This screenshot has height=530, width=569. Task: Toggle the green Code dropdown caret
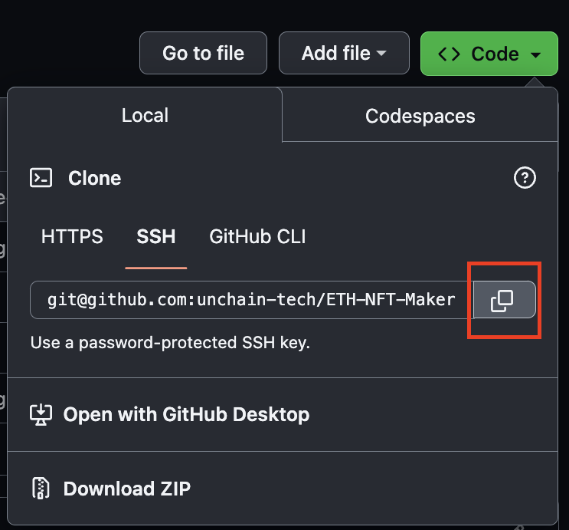point(535,55)
